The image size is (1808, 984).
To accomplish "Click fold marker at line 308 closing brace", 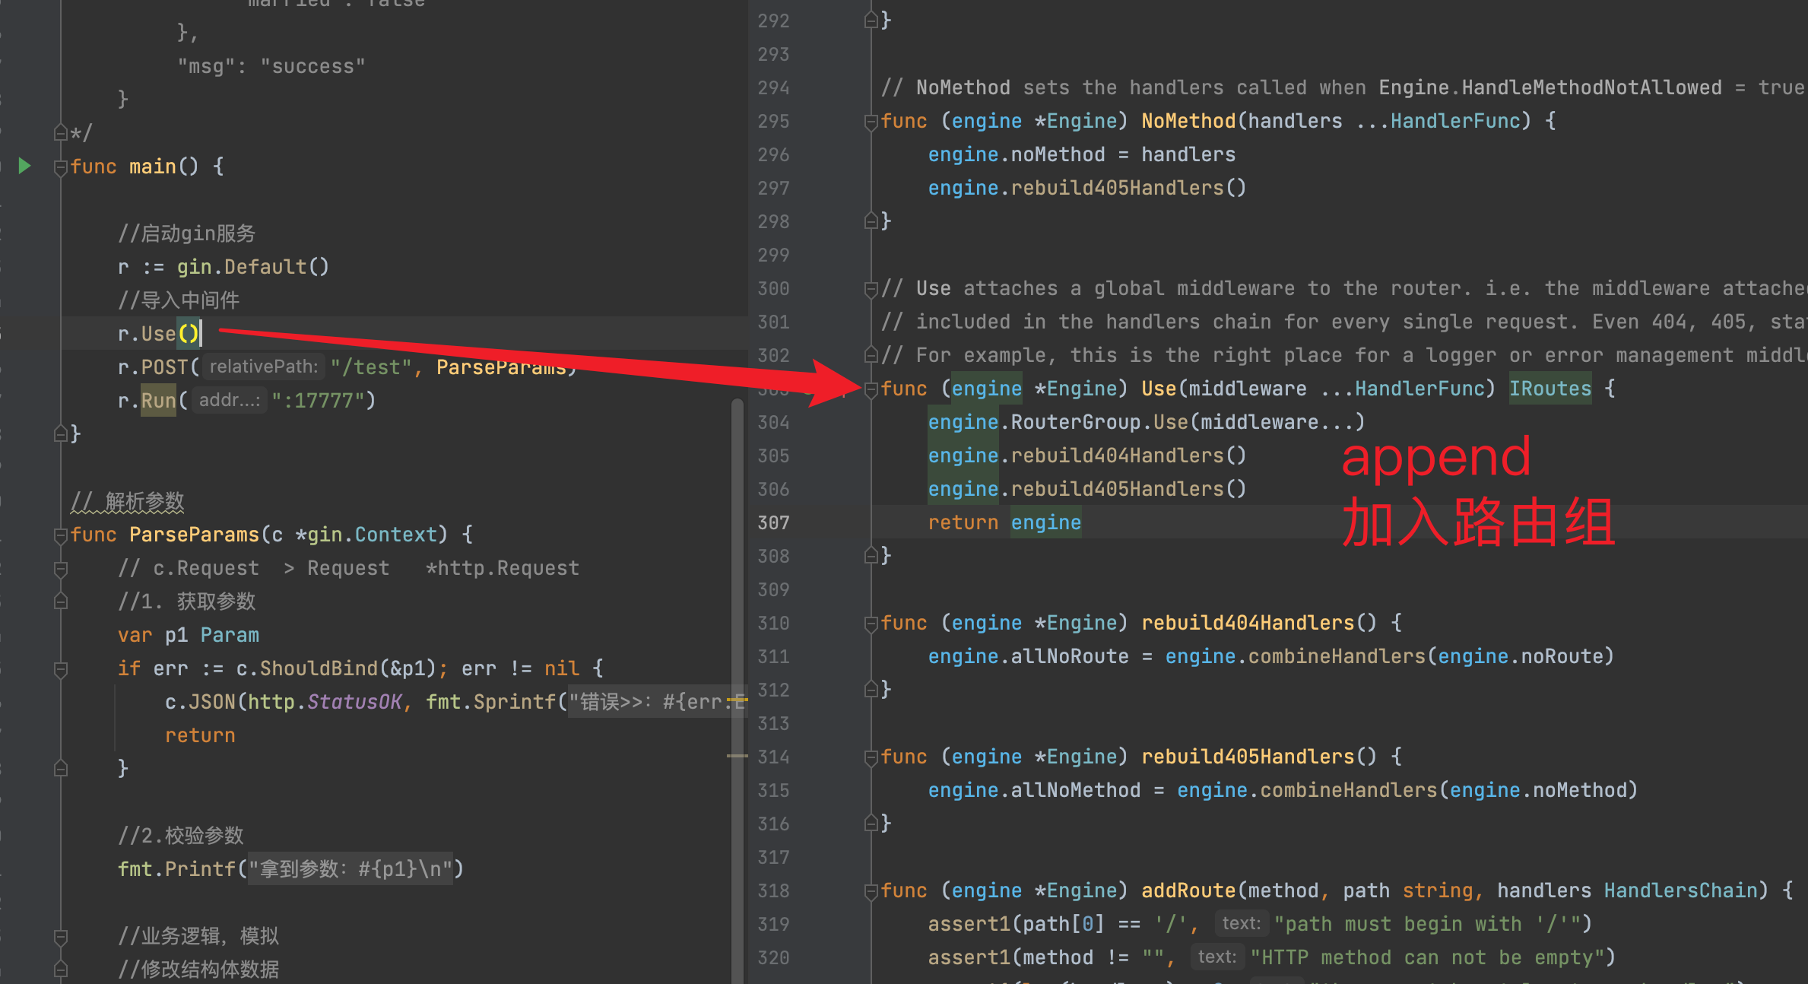I will 871,556.
